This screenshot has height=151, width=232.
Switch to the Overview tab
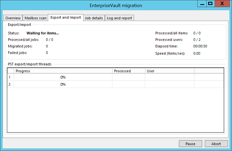(x=13, y=18)
